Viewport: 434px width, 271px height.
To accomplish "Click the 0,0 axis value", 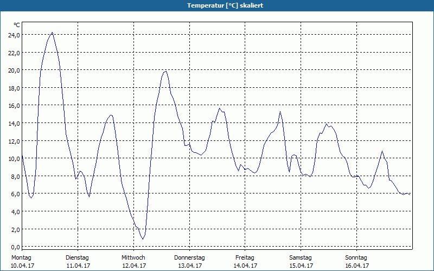I will (15, 247).
